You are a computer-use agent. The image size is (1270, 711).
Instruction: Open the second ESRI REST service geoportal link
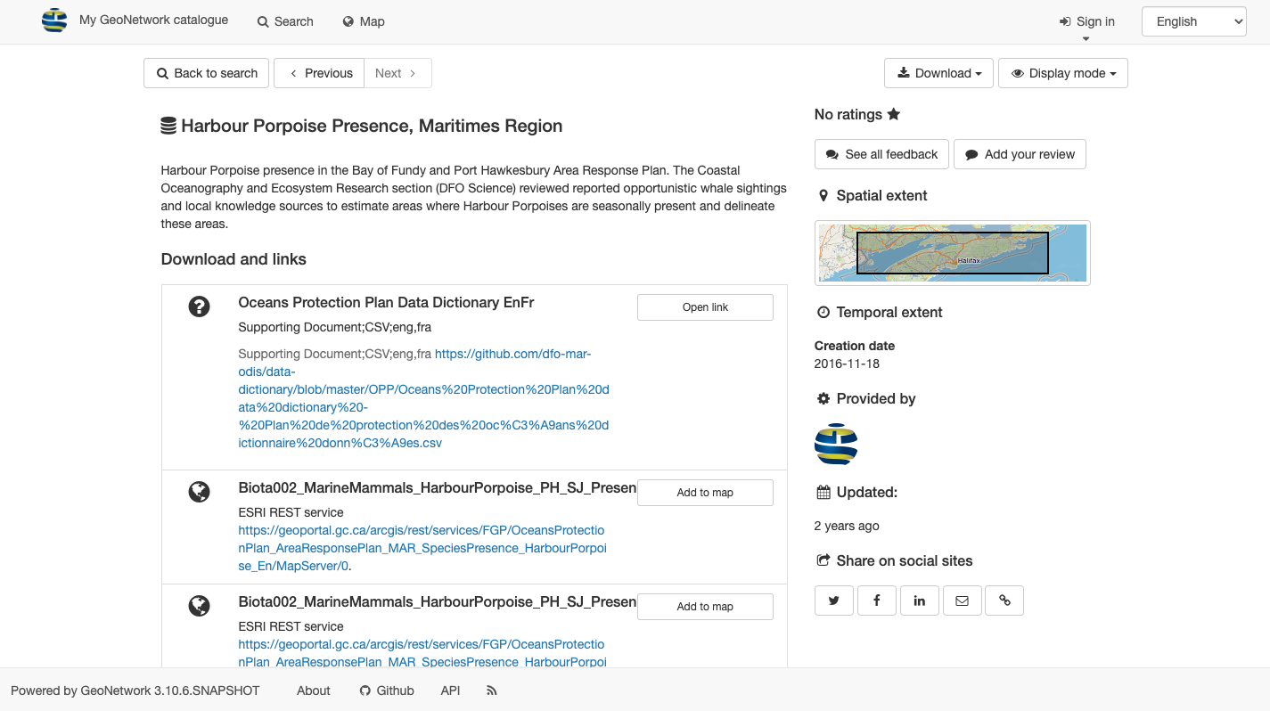[422, 653]
